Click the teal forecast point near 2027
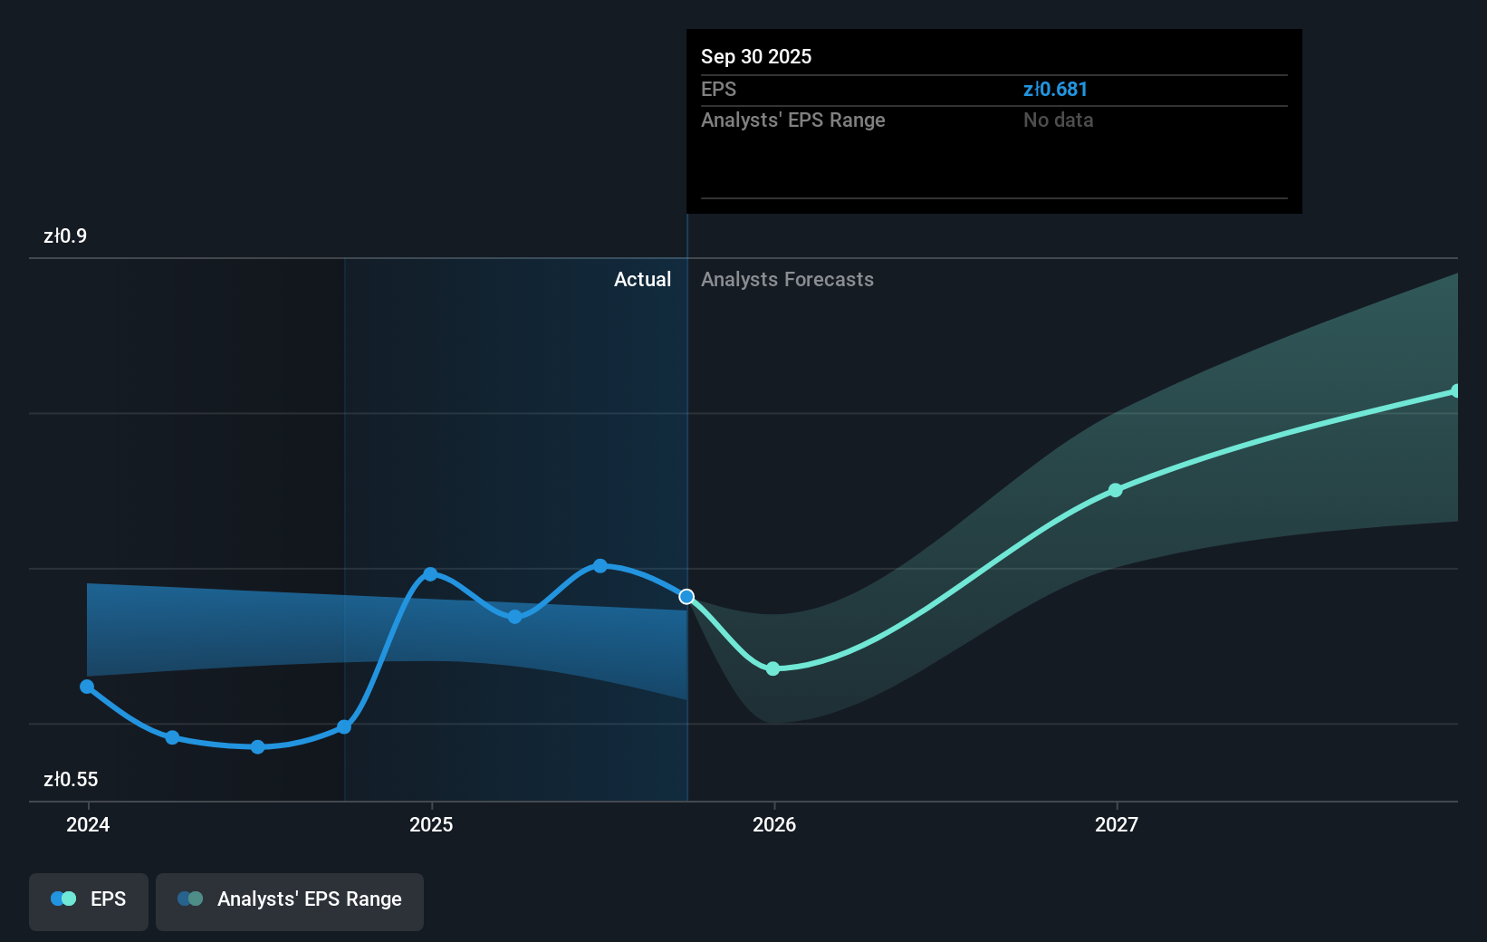Image resolution: width=1487 pixels, height=942 pixels. pos(1115,490)
